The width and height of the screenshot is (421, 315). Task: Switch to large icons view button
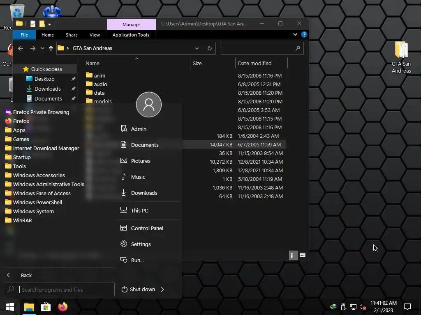(x=303, y=255)
